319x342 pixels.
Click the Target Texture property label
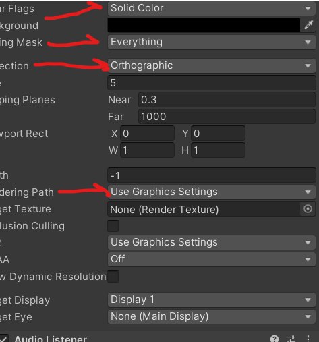tap(26, 209)
